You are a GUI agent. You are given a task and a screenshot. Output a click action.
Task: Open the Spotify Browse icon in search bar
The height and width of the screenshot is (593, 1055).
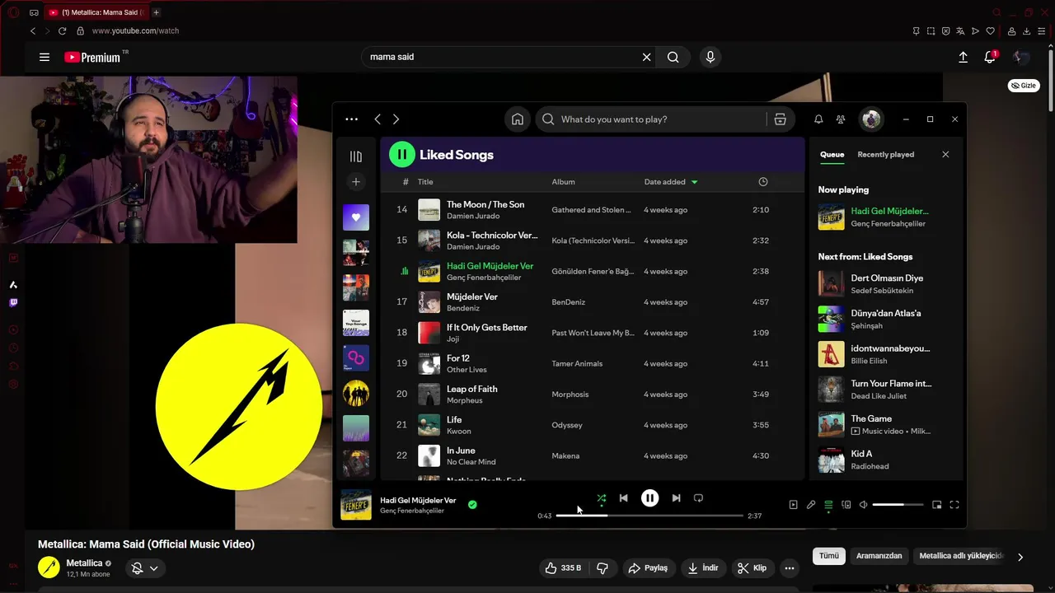pyautogui.click(x=780, y=119)
